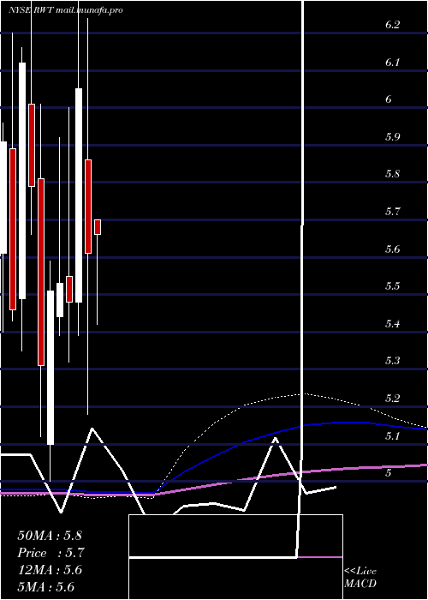Click the 5 price axis label
Image resolution: width=428 pixels, height=600 pixels.
pos(389,473)
